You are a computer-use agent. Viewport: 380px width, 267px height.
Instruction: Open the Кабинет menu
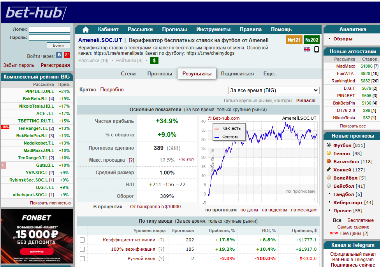tap(108, 29)
